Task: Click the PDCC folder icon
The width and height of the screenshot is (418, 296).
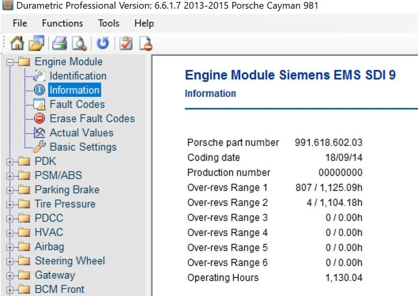Action: click(24, 218)
